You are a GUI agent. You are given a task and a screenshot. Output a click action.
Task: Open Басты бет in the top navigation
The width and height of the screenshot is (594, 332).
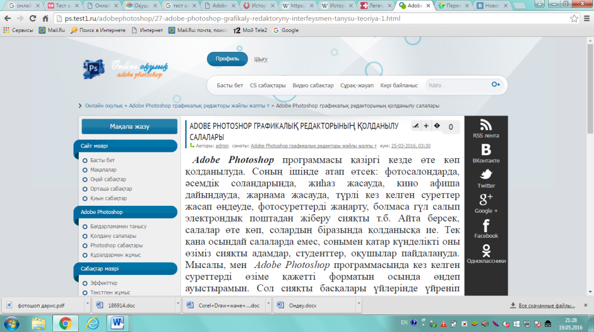click(x=230, y=85)
